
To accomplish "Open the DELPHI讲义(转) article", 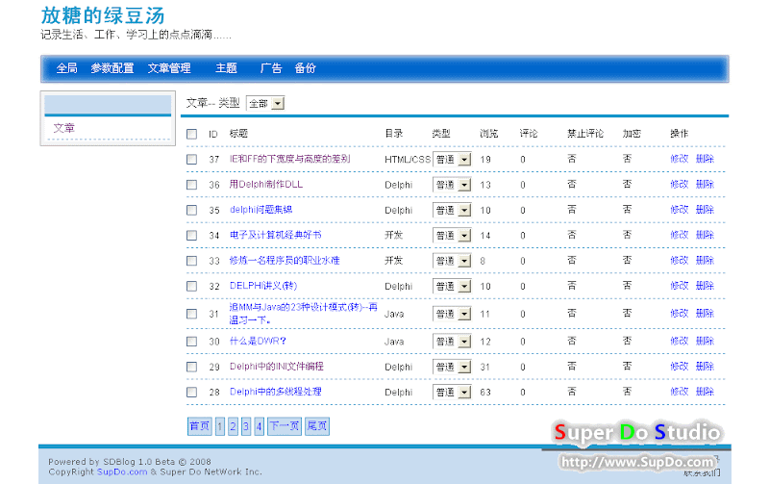I will point(263,286).
